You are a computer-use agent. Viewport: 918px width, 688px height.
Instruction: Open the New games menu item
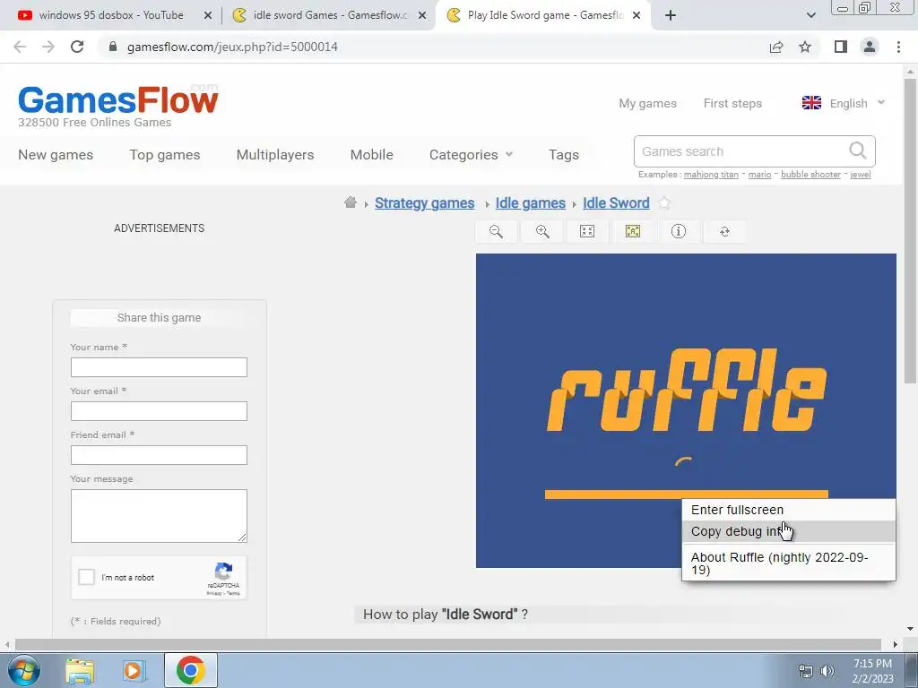[x=56, y=154]
